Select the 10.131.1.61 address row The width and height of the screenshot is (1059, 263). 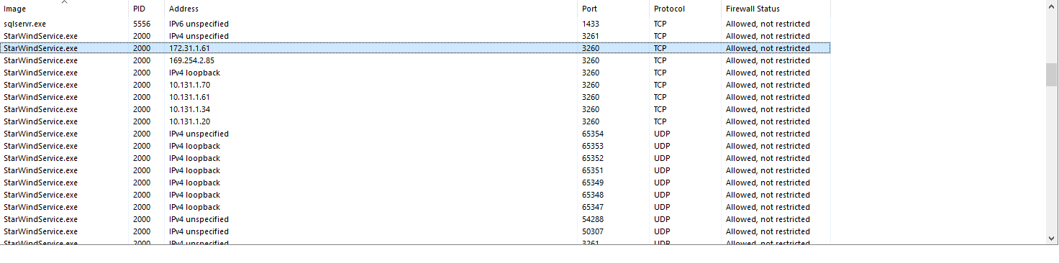click(x=415, y=97)
